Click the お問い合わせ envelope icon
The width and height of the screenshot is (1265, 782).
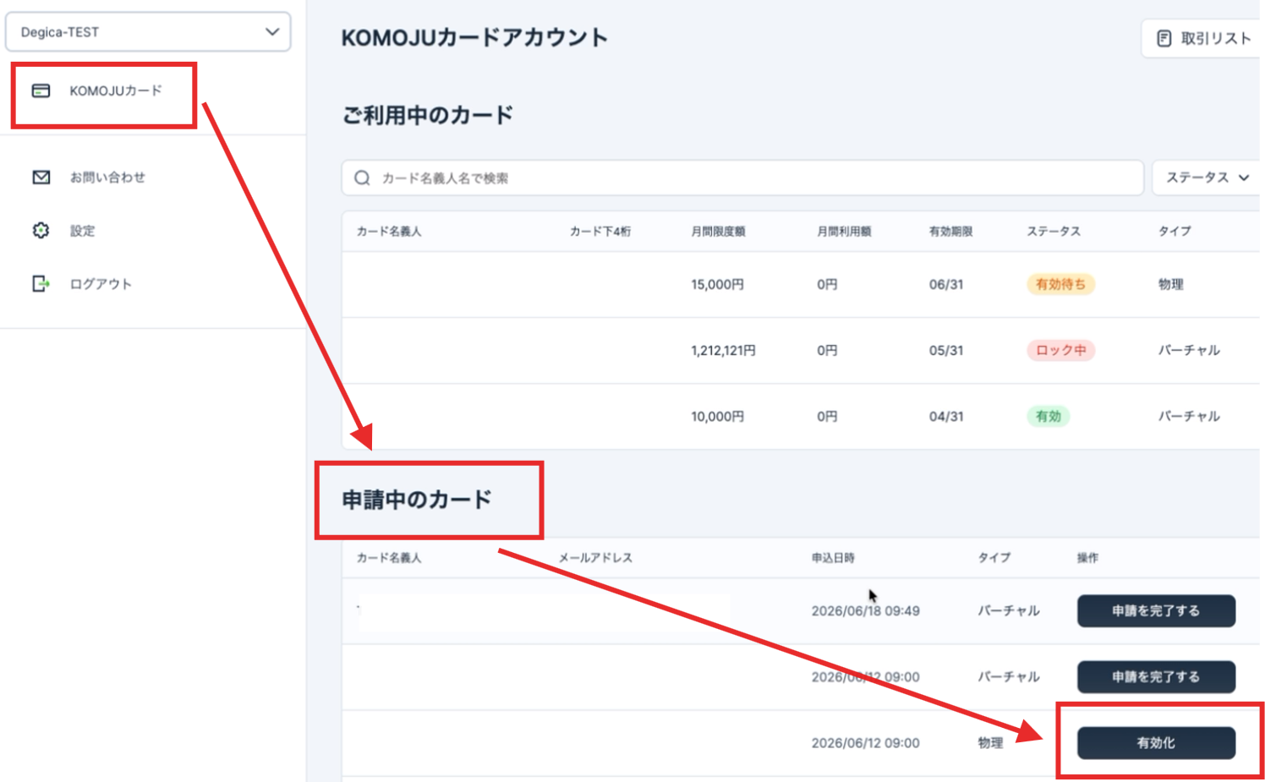click(41, 177)
